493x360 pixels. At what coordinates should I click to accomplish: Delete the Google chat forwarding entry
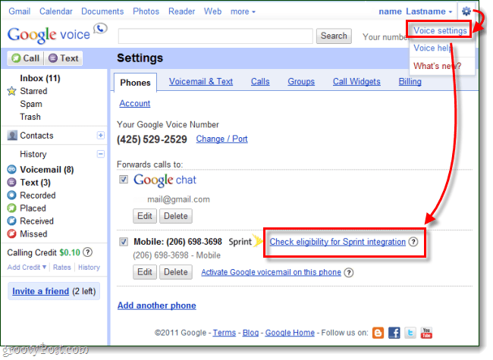tap(176, 216)
